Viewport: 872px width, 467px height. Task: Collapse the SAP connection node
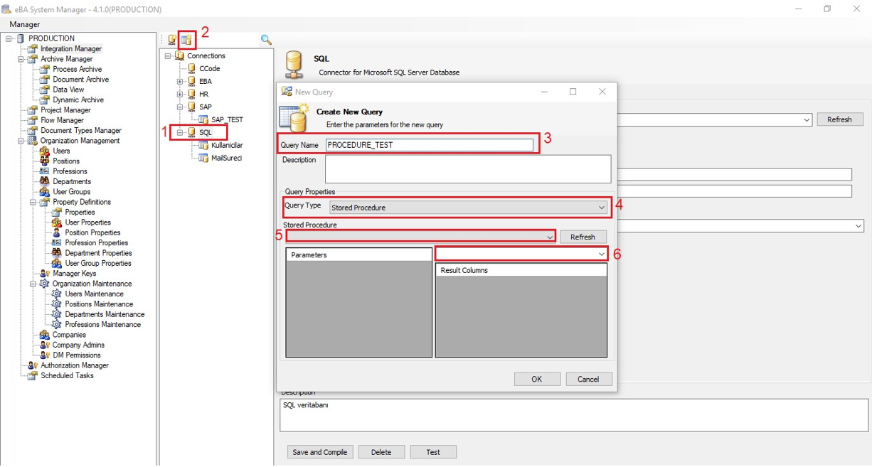point(180,107)
